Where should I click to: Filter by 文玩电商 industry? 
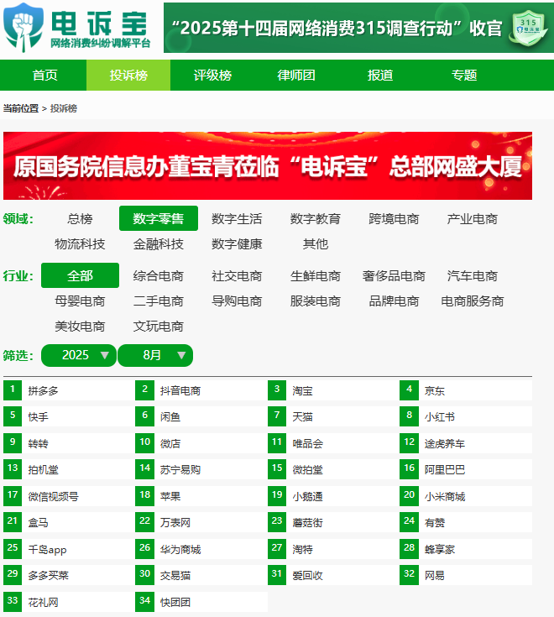(x=158, y=327)
